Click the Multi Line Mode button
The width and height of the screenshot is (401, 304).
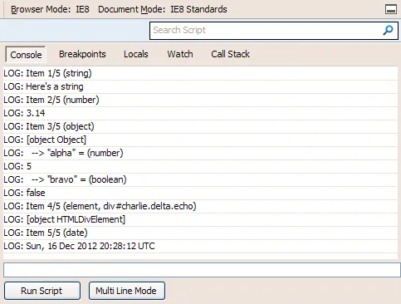[127, 291]
